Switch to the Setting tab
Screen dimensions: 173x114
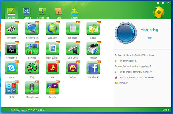[27, 13]
